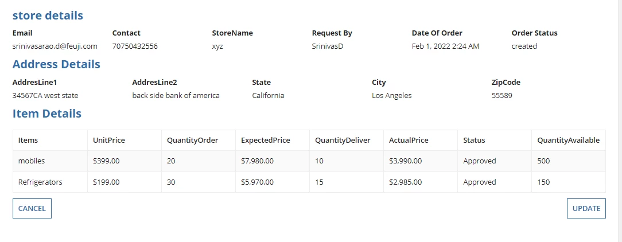Click the contact number 70750432556

coord(135,46)
